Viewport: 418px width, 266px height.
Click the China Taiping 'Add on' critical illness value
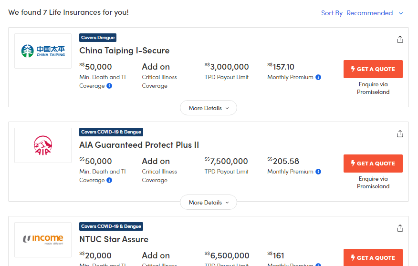(156, 67)
